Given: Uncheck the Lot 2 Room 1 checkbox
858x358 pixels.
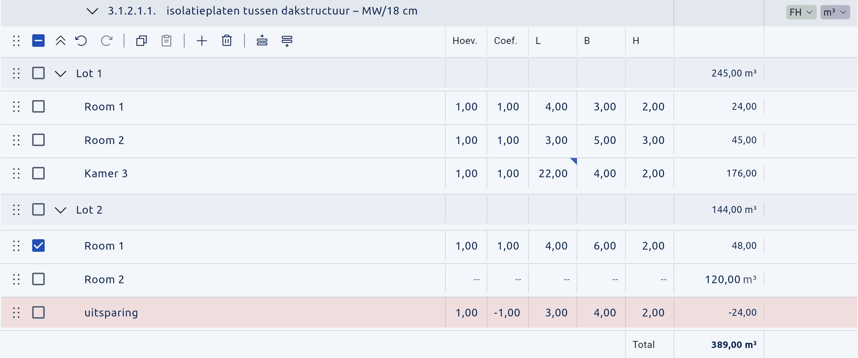Looking at the screenshot, I should pyautogui.click(x=38, y=246).
